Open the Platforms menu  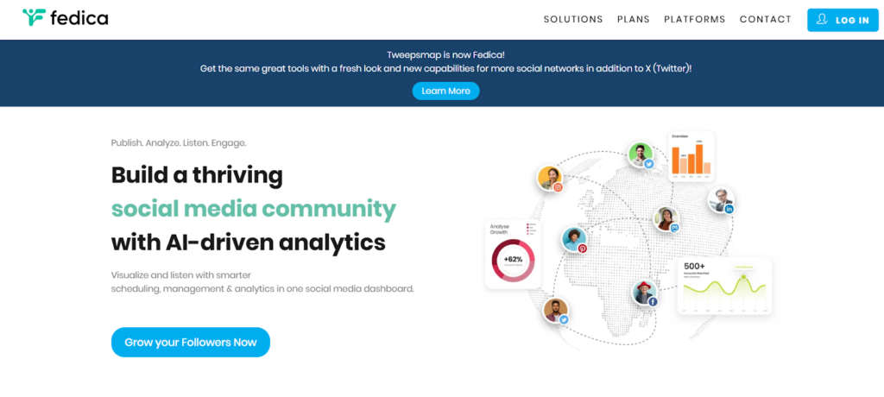click(x=695, y=19)
